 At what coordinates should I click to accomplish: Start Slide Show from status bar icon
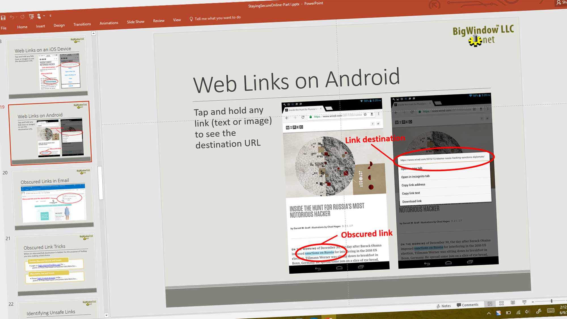pos(524,302)
